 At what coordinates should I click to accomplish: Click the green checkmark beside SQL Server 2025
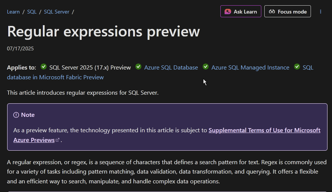(x=44, y=67)
